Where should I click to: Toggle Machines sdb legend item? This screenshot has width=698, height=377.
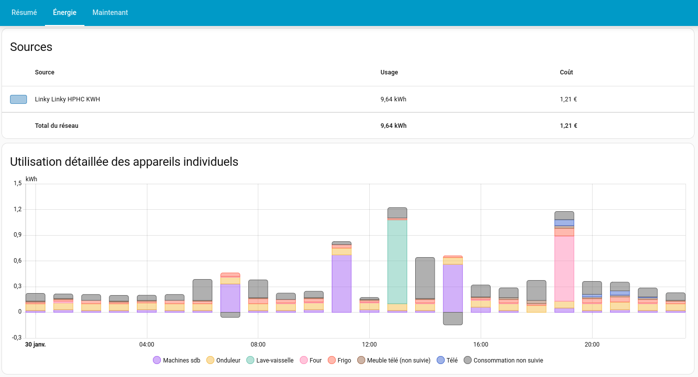click(x=176, y=360)
